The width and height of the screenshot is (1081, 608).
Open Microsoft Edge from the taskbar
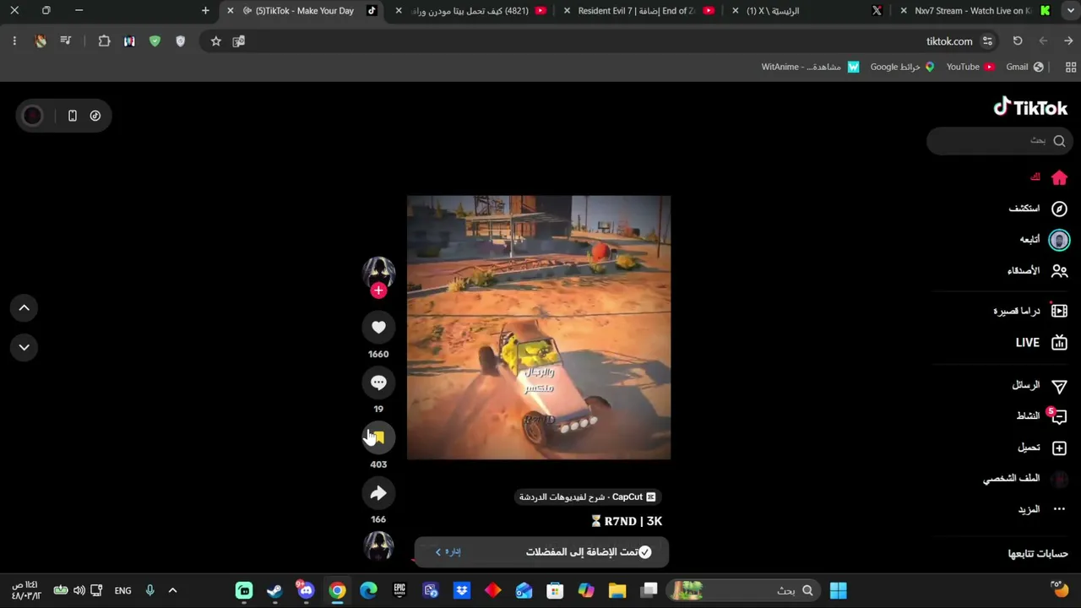coord(368,590)
